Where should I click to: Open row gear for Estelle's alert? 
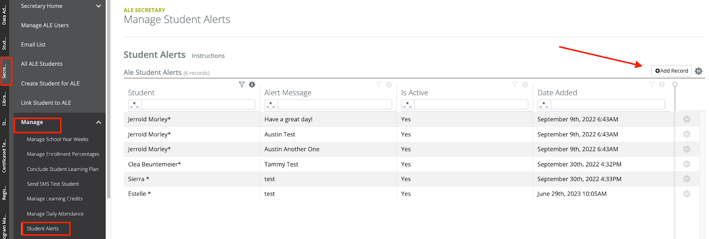687,194
